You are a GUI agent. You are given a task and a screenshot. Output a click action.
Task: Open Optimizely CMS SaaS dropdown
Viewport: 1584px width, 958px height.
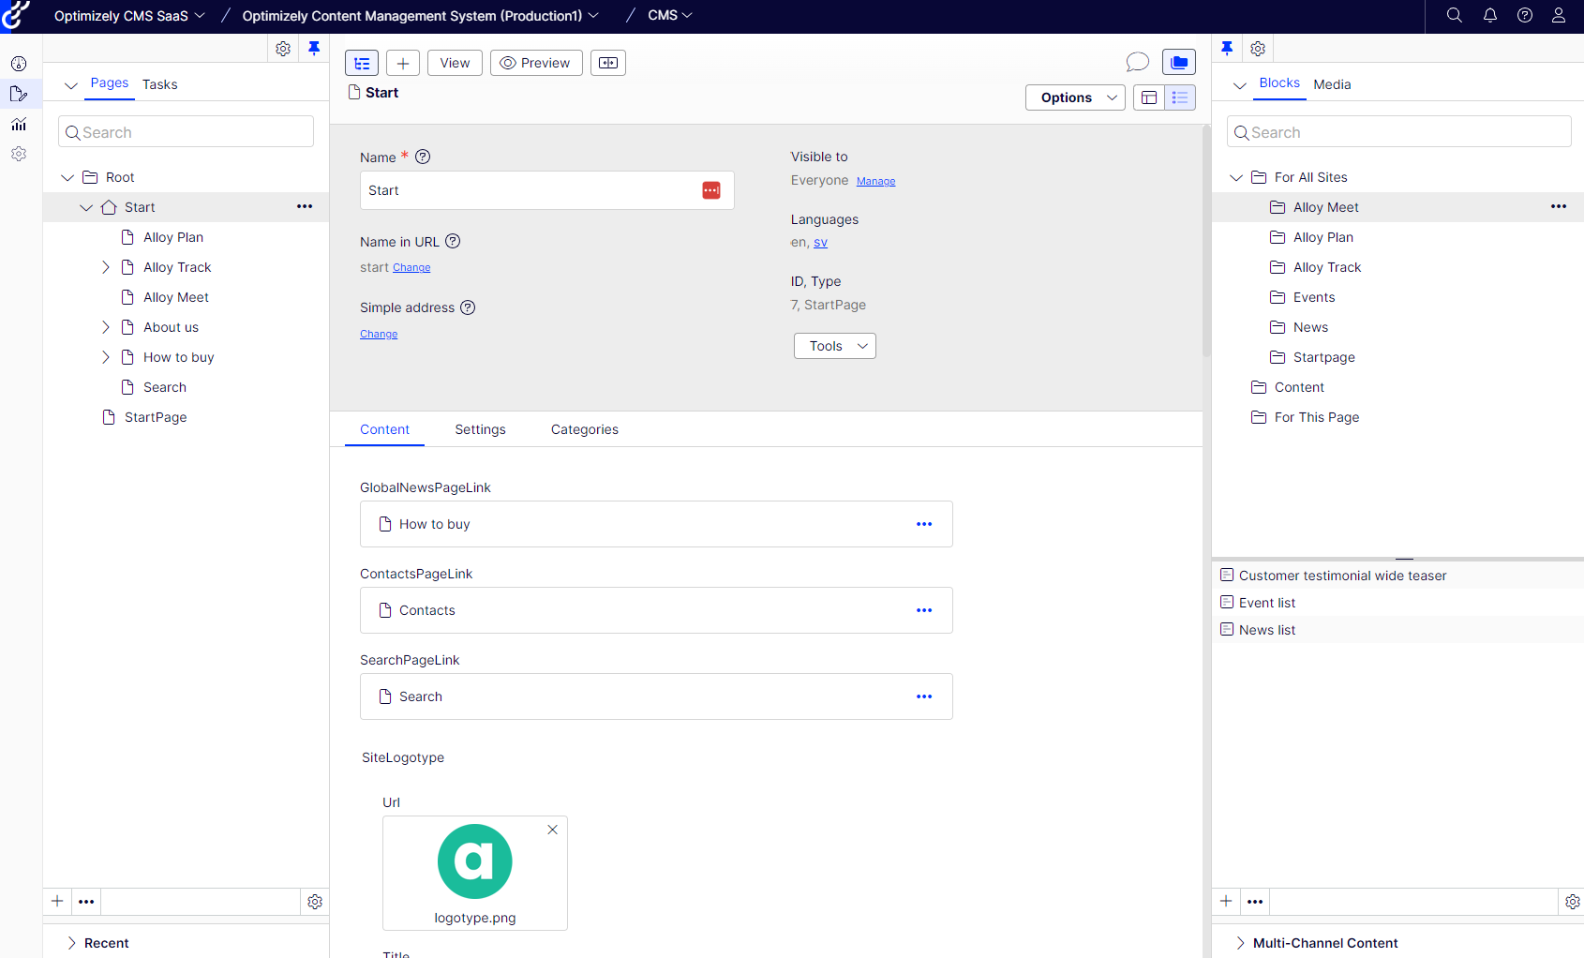(129, 16)
